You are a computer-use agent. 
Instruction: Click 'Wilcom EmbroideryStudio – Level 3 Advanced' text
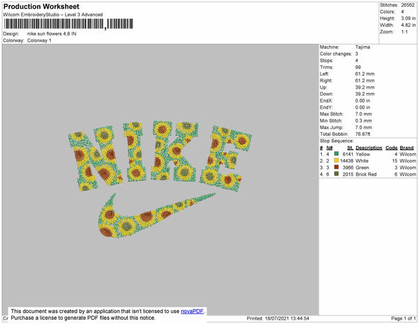[x=53, y=15]
